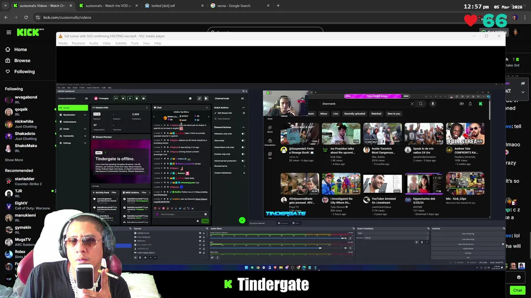Screen dimensions: 531x298
Task: Click Start Streaming in OBS Controls
Action: coord(468,234)
